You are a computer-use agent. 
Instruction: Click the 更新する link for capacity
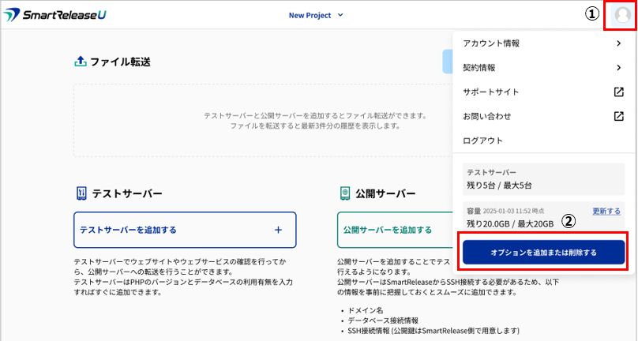point(606,212)
